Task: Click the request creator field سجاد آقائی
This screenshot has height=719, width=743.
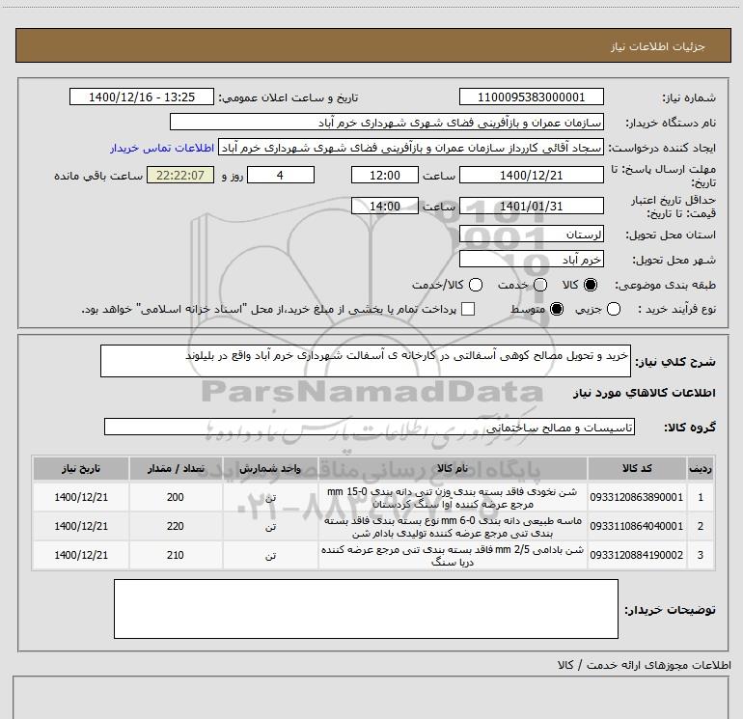Action: (x=411, y=148)
